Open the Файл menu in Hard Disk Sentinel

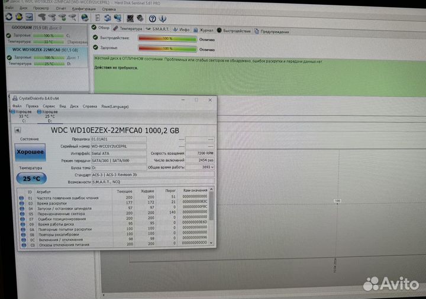[x=9, y=8]
